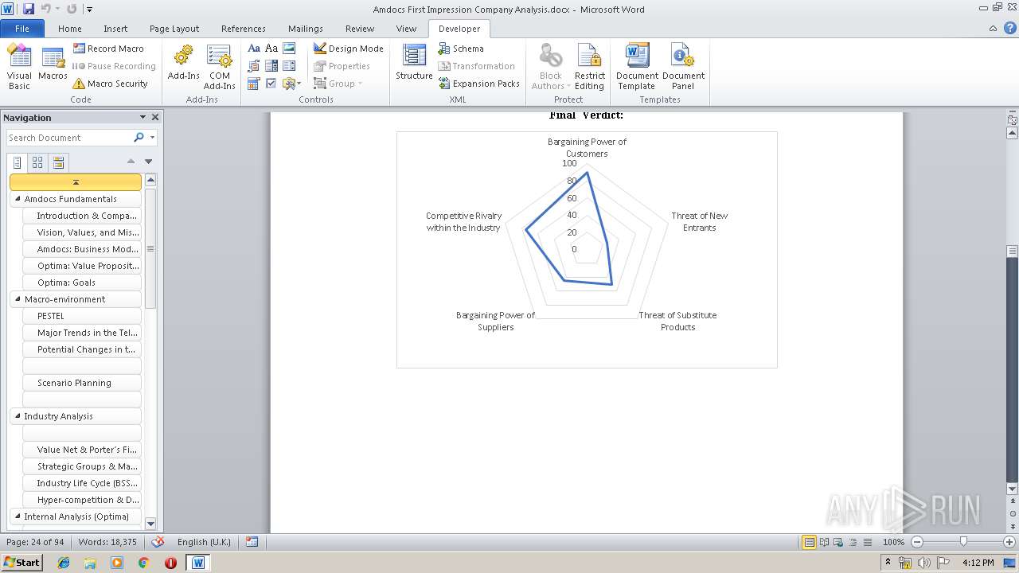This screenshot has width=1019, height=573.
Task: Start Record Macro
Action: pos(108,49)
